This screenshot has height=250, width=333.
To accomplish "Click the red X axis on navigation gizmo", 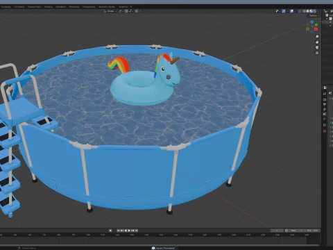I will pyautogui.click(x=316, y=29).
